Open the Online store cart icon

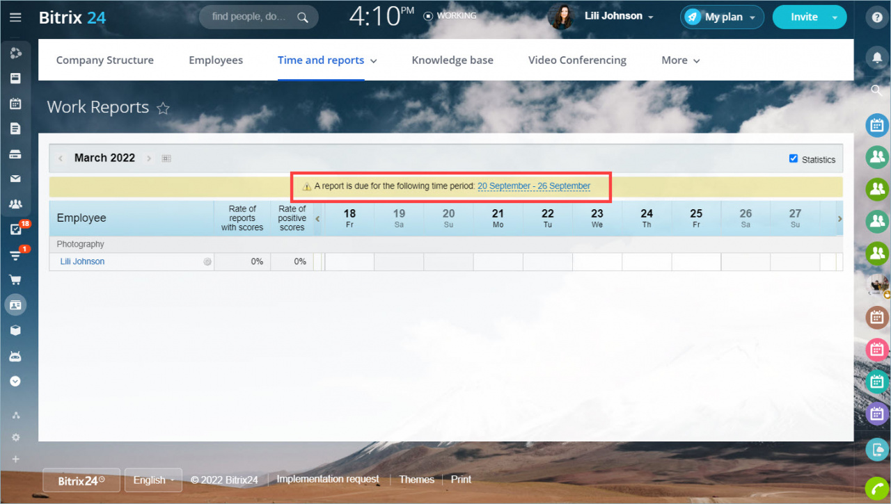click(x=15, y=280)
